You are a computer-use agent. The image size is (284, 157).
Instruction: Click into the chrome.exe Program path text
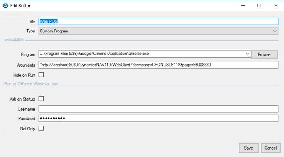tap(141, 54)
